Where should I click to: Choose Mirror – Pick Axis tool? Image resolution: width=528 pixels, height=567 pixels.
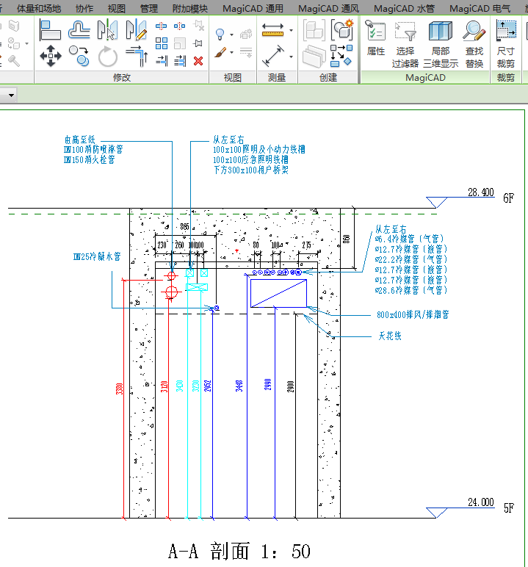[x=107, y=31]
